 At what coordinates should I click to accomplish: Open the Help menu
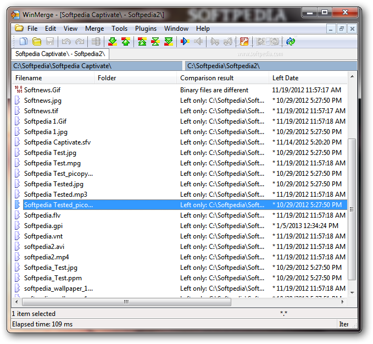203,29
